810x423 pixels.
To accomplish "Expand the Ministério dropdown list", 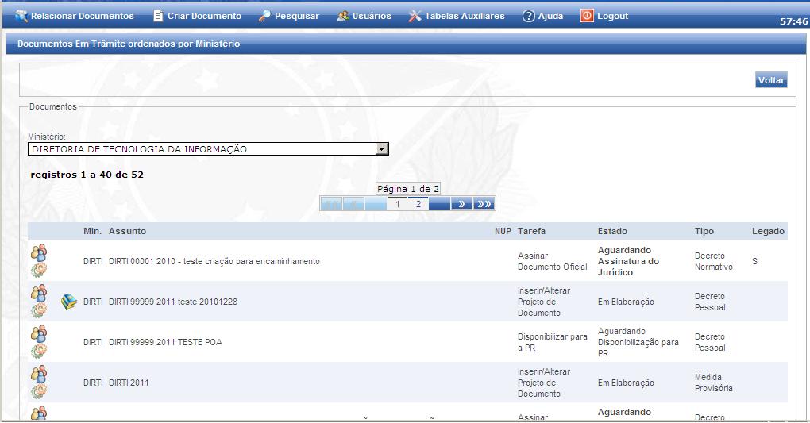I will coord(382,149).
